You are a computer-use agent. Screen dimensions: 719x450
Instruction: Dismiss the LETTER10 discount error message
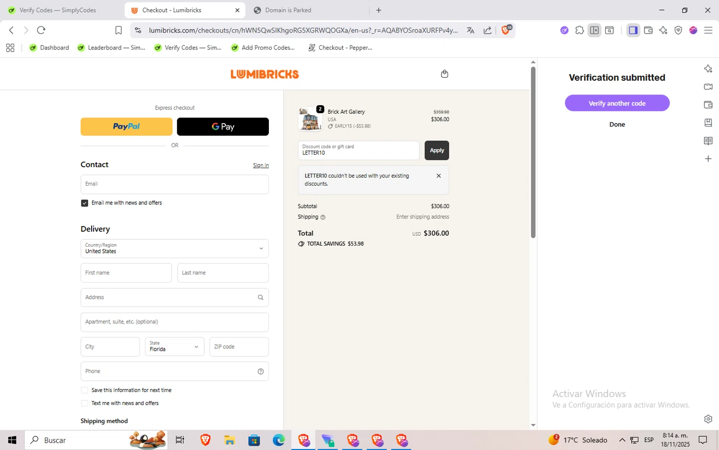(439, 176)
